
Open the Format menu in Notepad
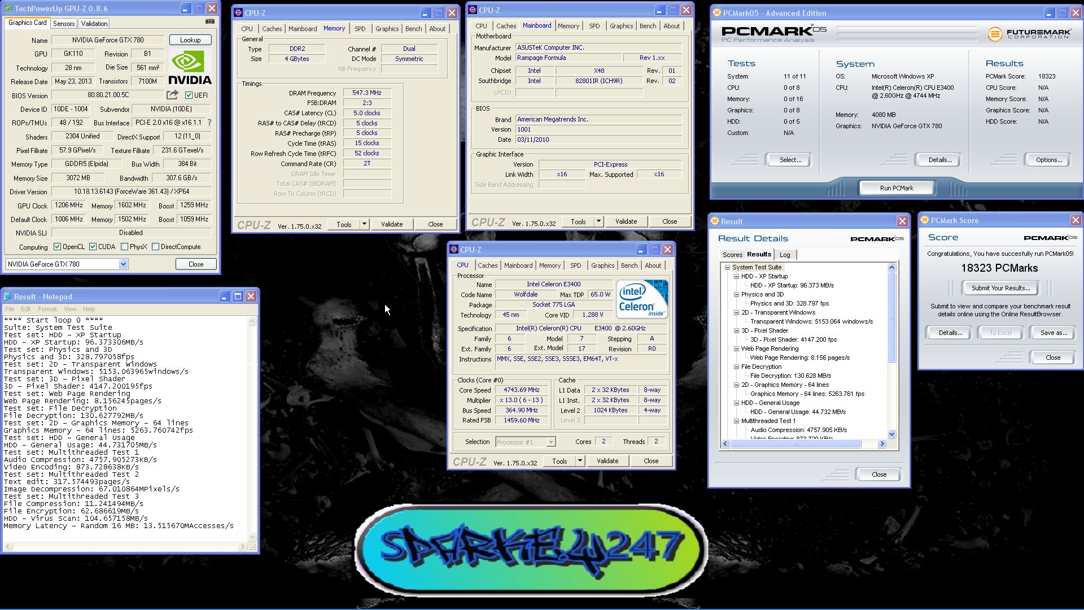coord(47,309)
